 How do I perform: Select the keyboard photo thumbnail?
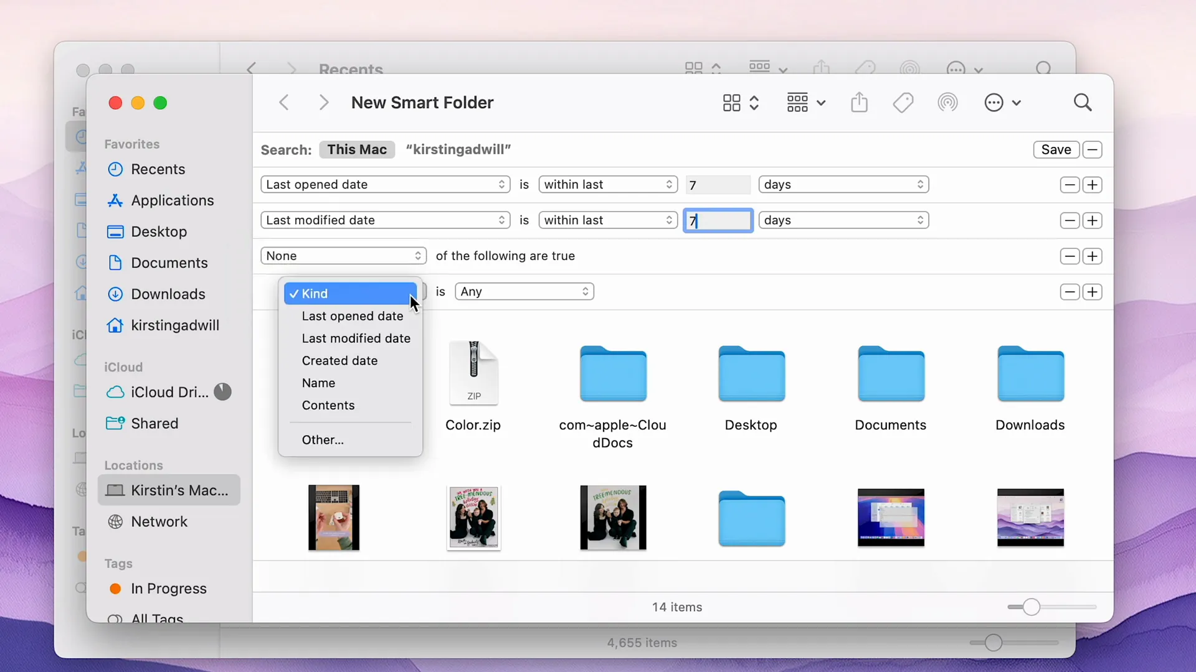click(334, 518)
